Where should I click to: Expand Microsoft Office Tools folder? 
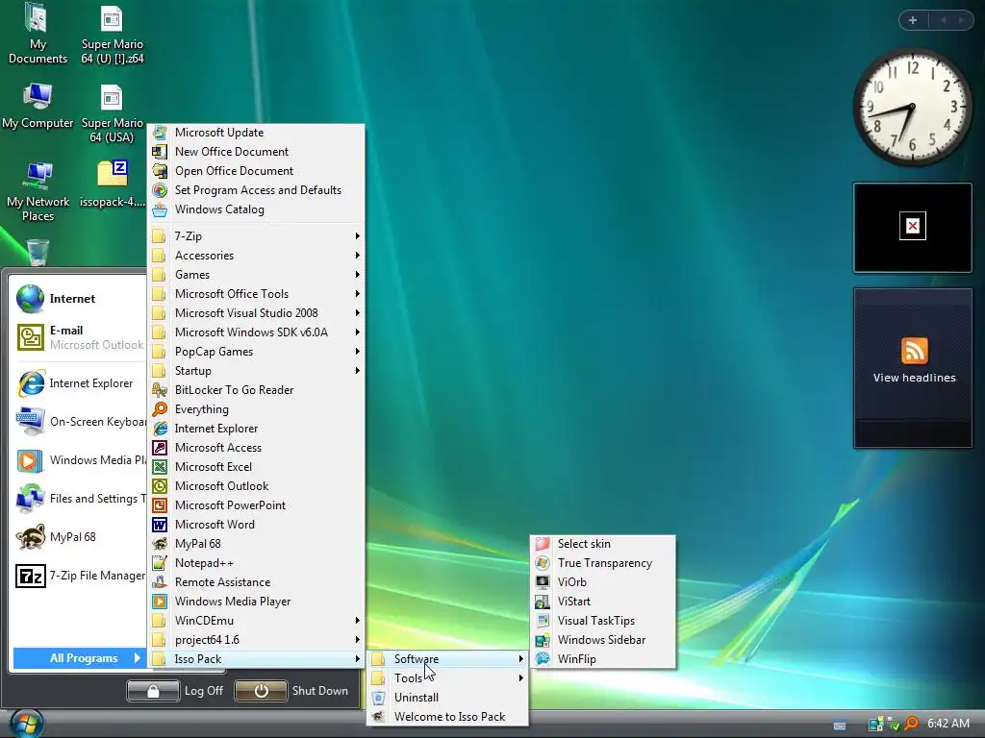pyautogui.click(x=256, y=294)
